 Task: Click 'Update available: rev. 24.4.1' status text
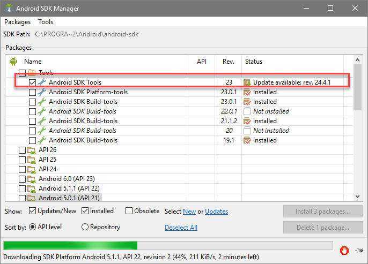292,82
